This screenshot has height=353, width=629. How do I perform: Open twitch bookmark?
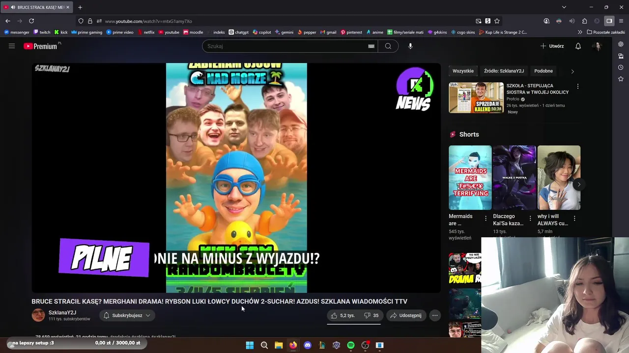42,32
